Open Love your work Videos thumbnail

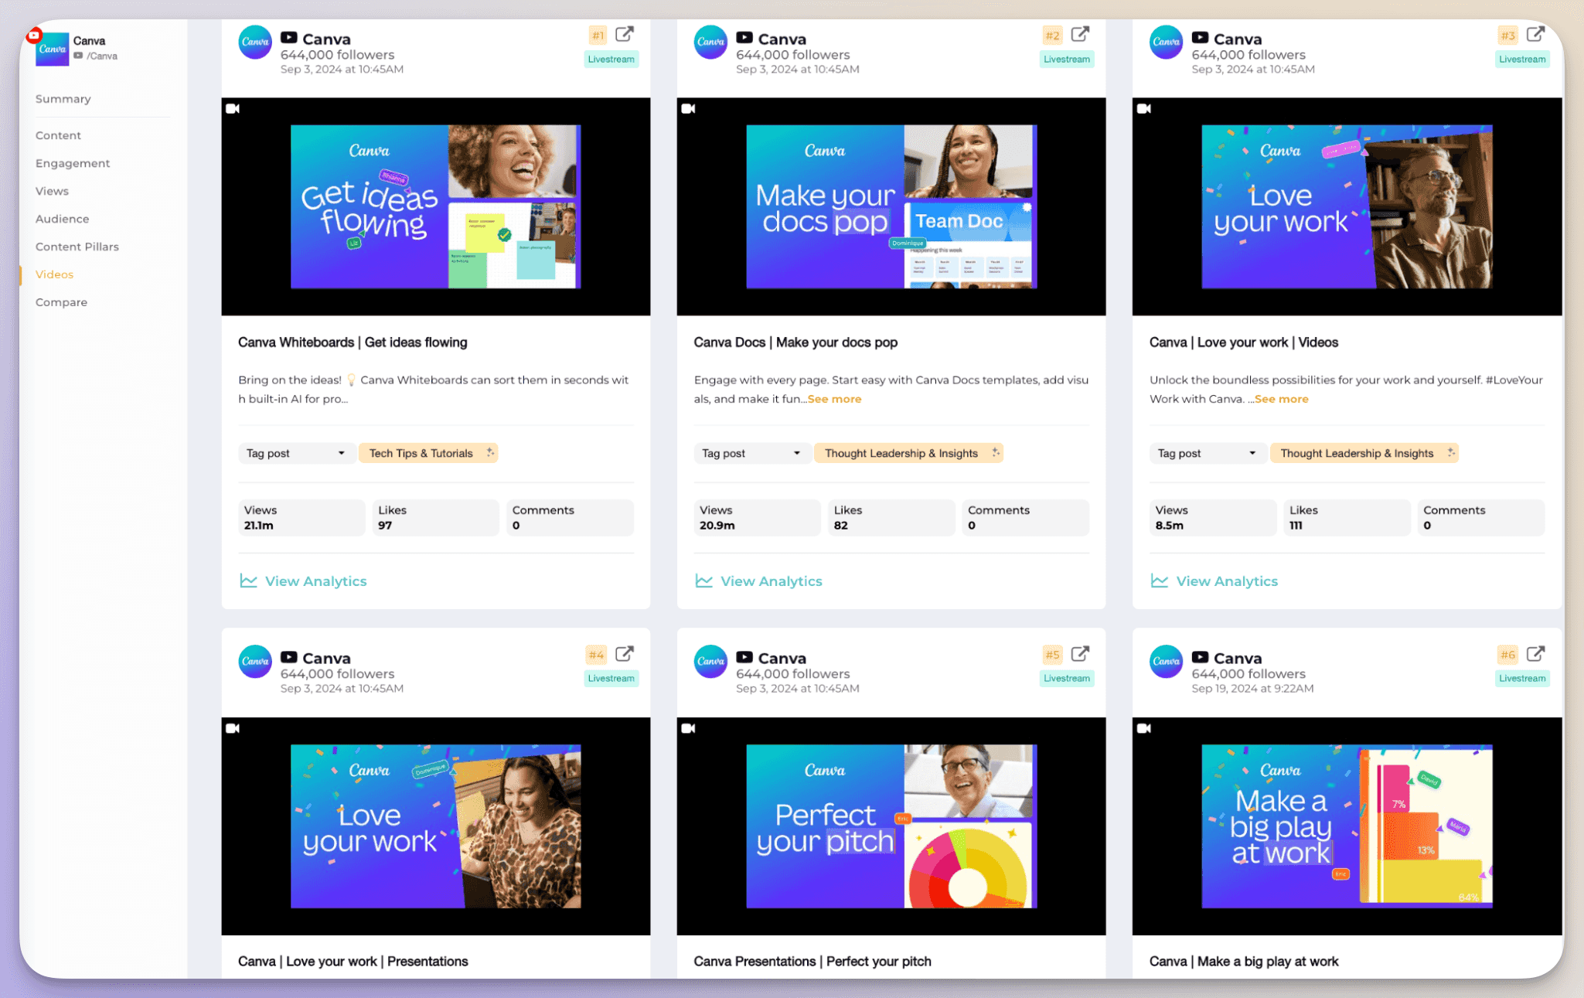tap(1347, 206)
